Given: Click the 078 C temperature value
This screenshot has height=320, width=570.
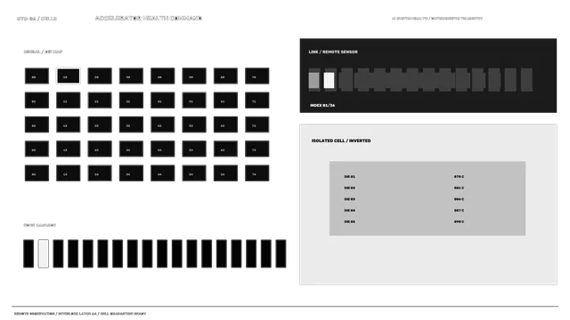Looking at the screenshot, I should coord(460,177).
